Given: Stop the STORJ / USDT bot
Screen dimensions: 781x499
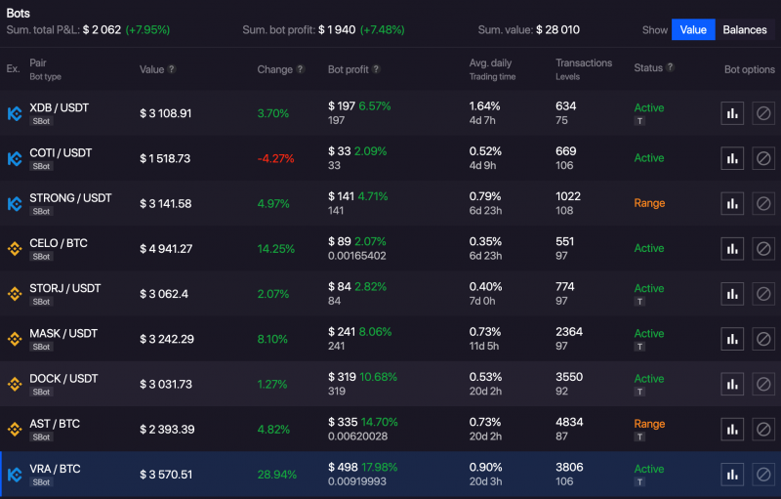Looking at the screenshot, I should pos(763,294).
